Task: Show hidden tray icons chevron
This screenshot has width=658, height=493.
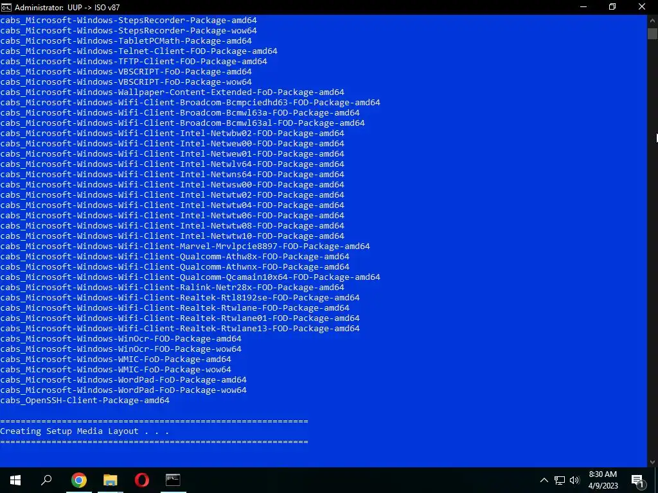Action: pos(544,480)
